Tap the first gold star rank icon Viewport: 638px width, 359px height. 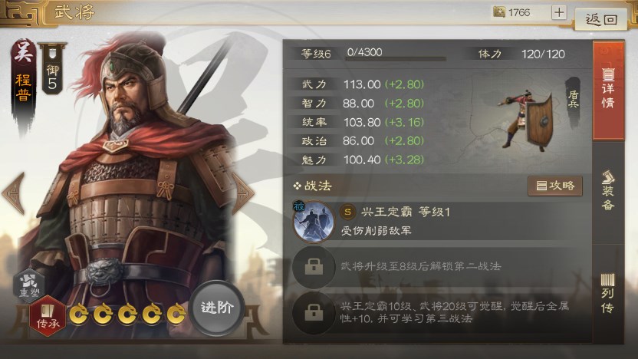coord(78,315)
